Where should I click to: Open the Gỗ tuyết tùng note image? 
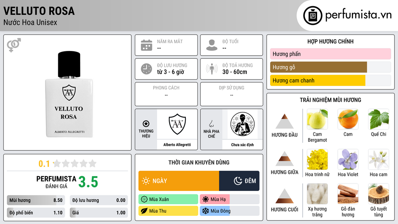coord(379,194)
